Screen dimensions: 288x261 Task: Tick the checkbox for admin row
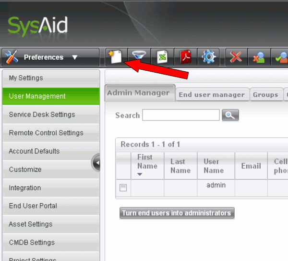(123, 188)
